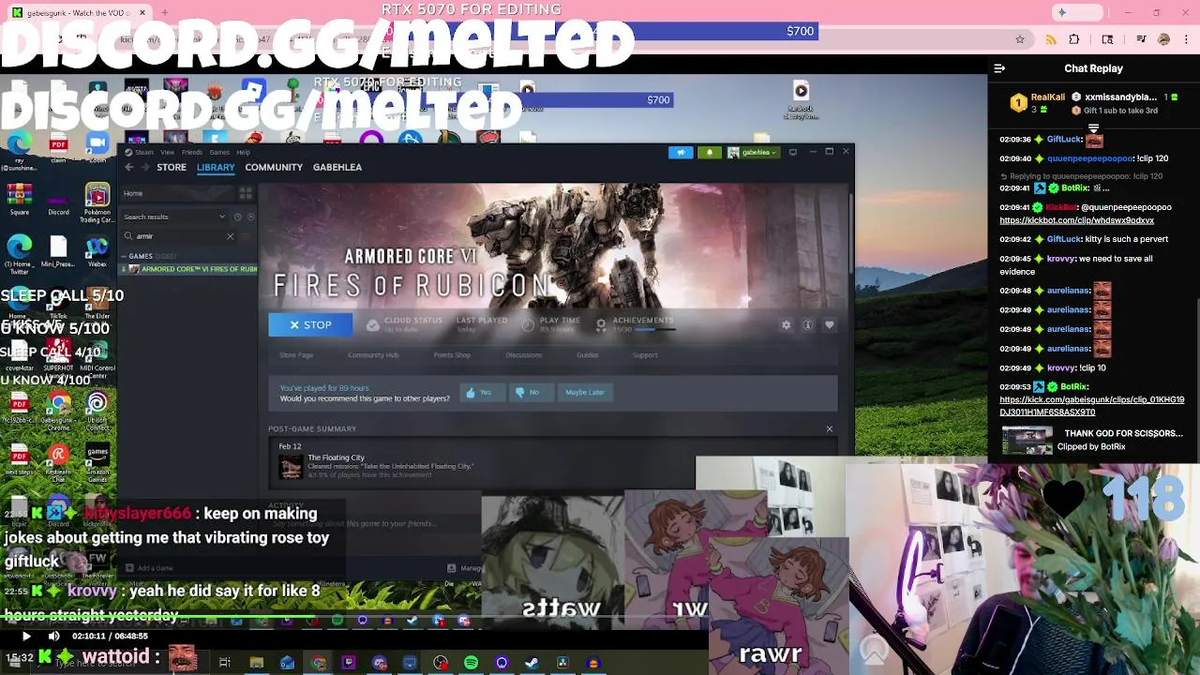This screenshot has height=675, width=1200.
Task: Click the Steam announcements megaphone button
Action: pyautogui.click(x=681, y=152)
